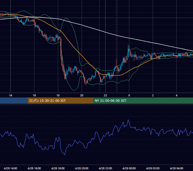Click the 22 hour label on the price chart axis
The image size is (193, 171).
[x=105, y=95]
